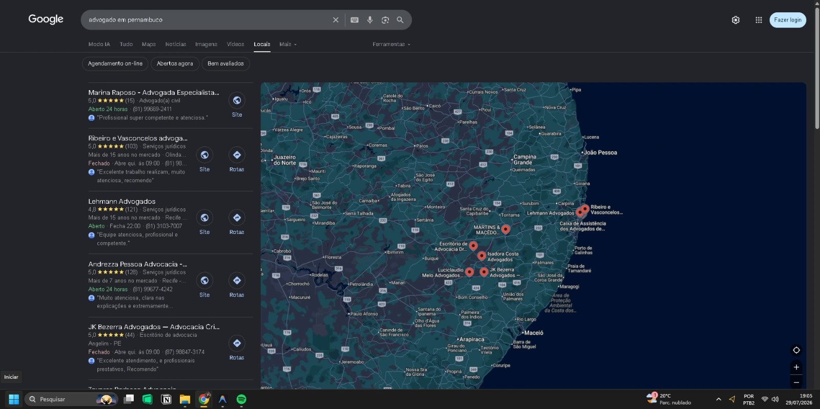The image size is (820, 409).
Task: Click João Pessoa city label on map
Action: pos(600,153)
